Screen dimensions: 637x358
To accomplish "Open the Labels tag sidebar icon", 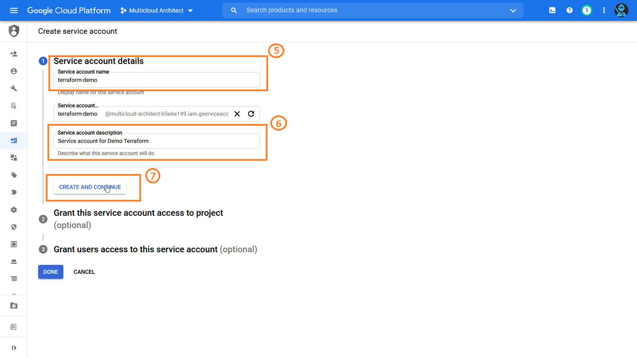I will (x=14, y=175).
